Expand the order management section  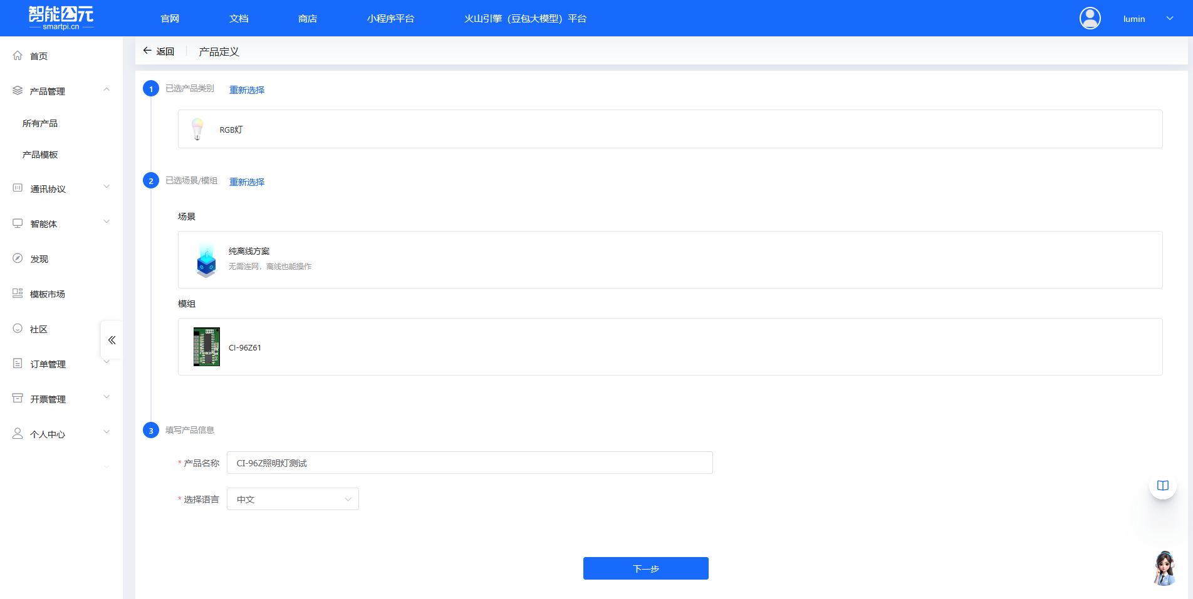pos(107,362)
